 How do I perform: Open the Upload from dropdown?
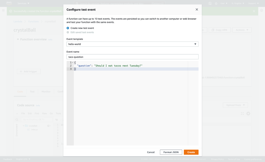pyautogui.click(x=235, y=105)
